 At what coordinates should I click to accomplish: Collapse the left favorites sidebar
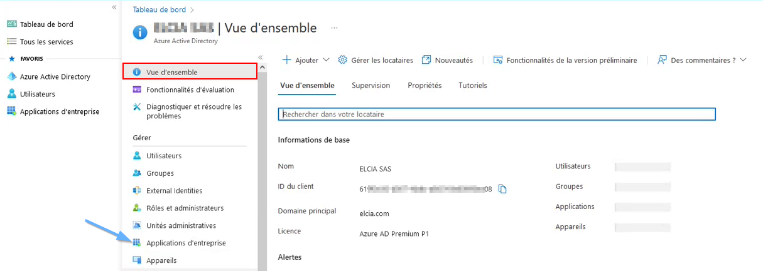point(114,8)
